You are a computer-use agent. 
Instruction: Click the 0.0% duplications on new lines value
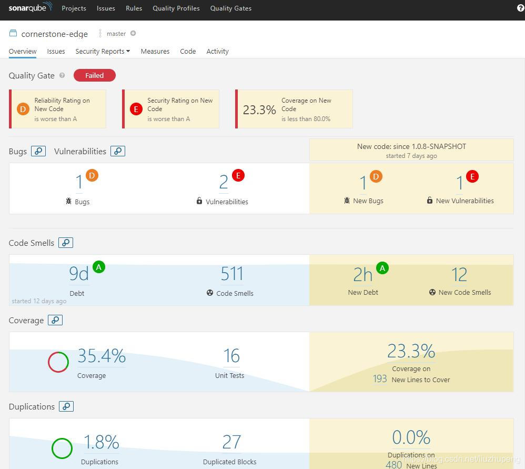pyautogui.click(x=411, y=437)
